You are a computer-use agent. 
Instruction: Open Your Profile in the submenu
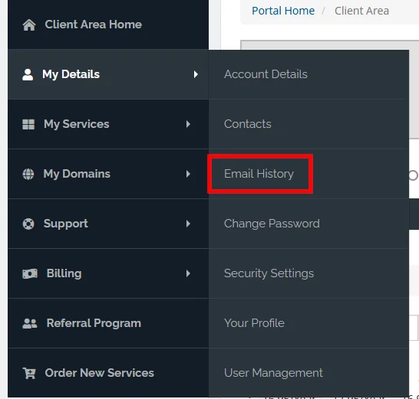tap(255, 323)
